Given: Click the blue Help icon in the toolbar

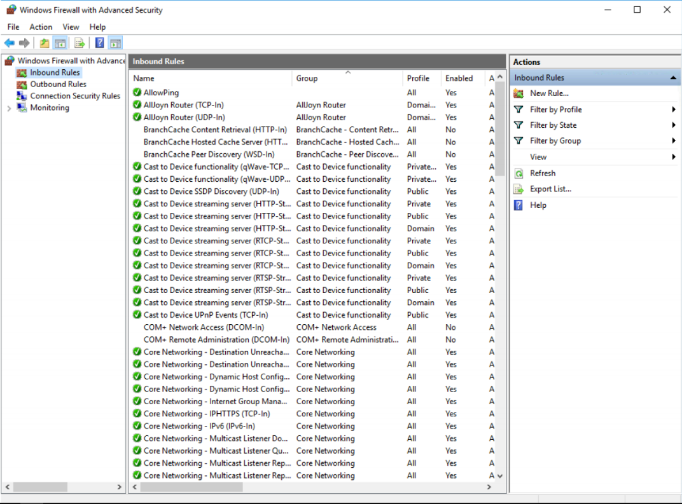Looking at the screenshot, I should tap(100, 43).
